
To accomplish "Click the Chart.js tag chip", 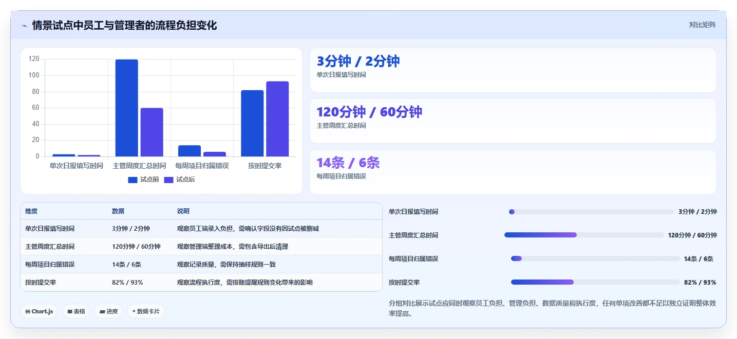I will point(39,311).
